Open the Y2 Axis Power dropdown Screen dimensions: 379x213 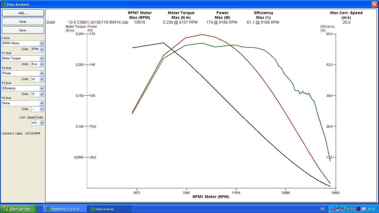click(x=42, y=73)
